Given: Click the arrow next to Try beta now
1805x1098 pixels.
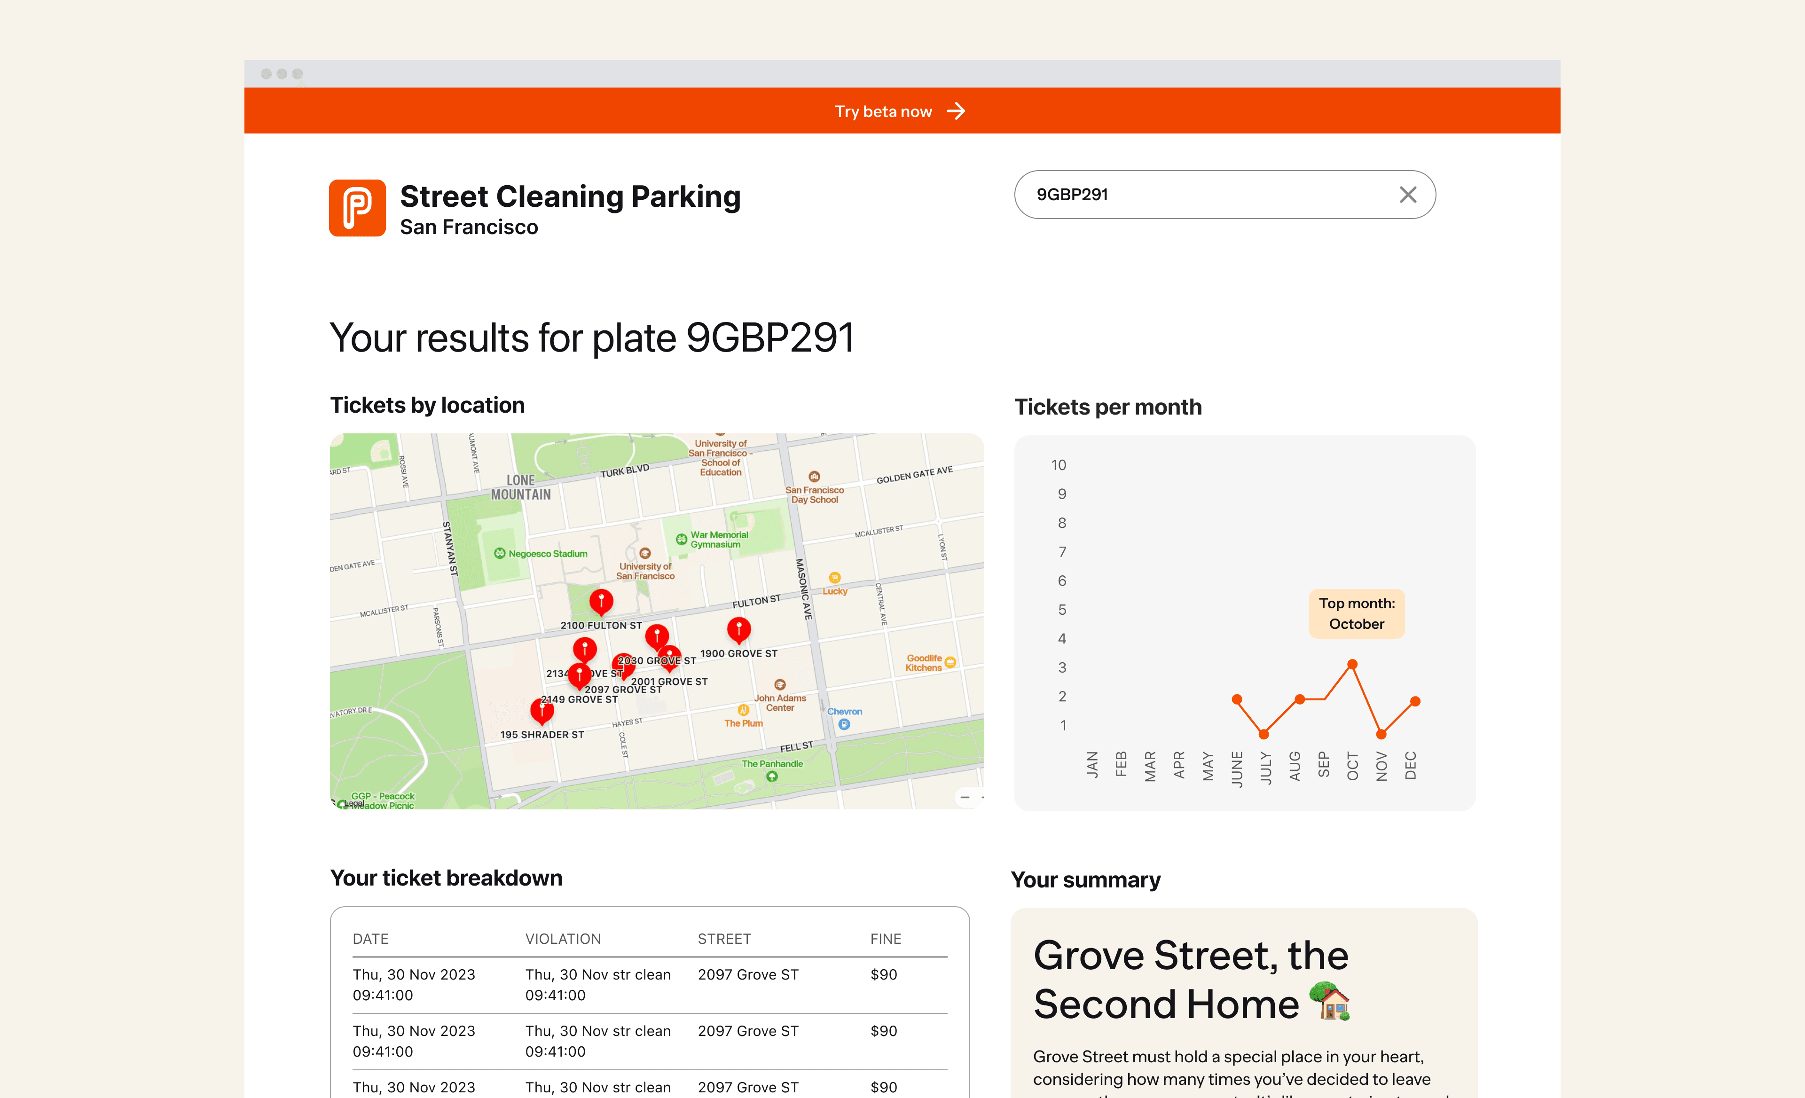Looking at the screenshot, I should coord(956,111).
